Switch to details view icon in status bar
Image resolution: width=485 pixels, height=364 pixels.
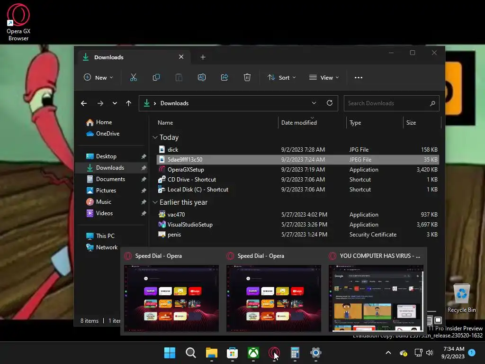pyautogui.click(x=429, y=320)
